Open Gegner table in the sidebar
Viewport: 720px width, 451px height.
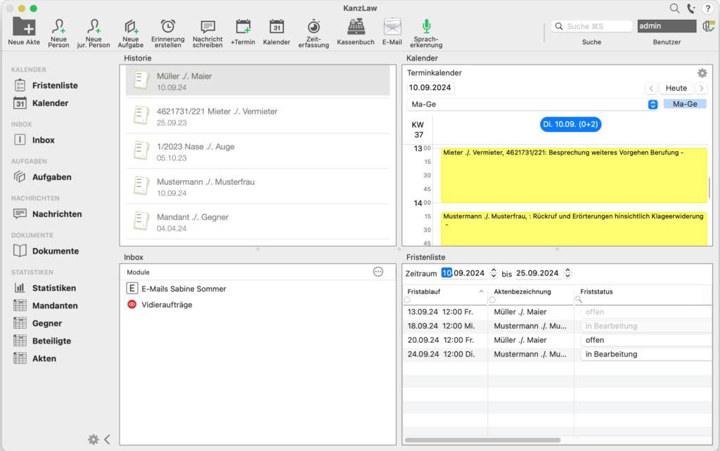[38, 323]
